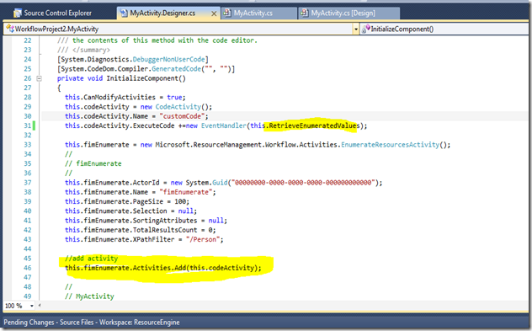Click the method icon beside InitializeComponent()
This screenshot has width=532, height=331.
pyautogui.click(x=365, y=29)
